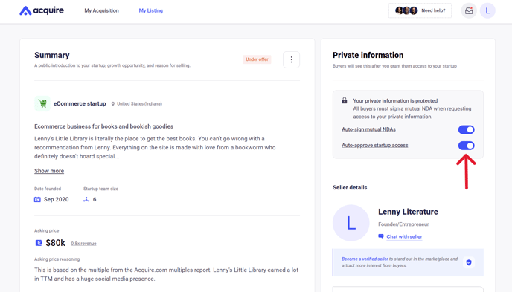Toggle Auto-sign mutual NDAs switch
512x292 pixels.
click(466, 130)
